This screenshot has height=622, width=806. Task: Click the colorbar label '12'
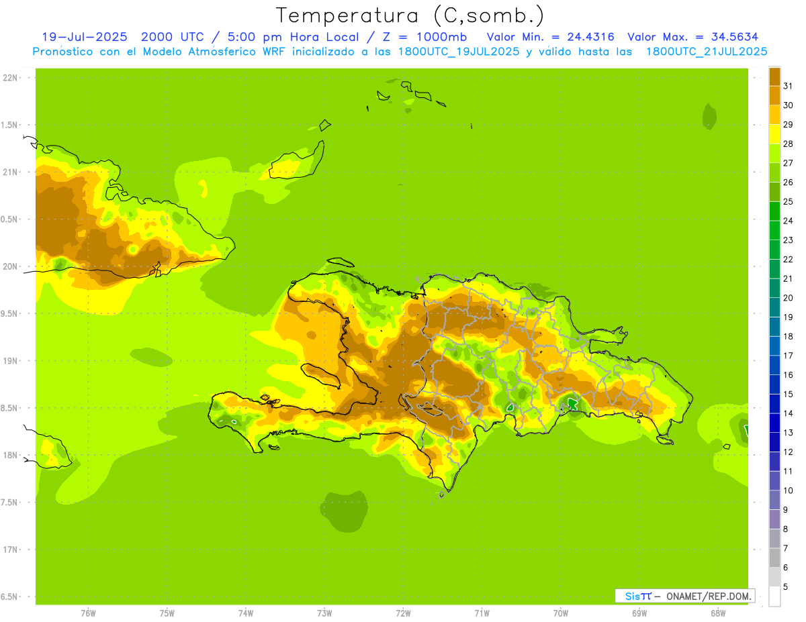click(x=789, y=452)
